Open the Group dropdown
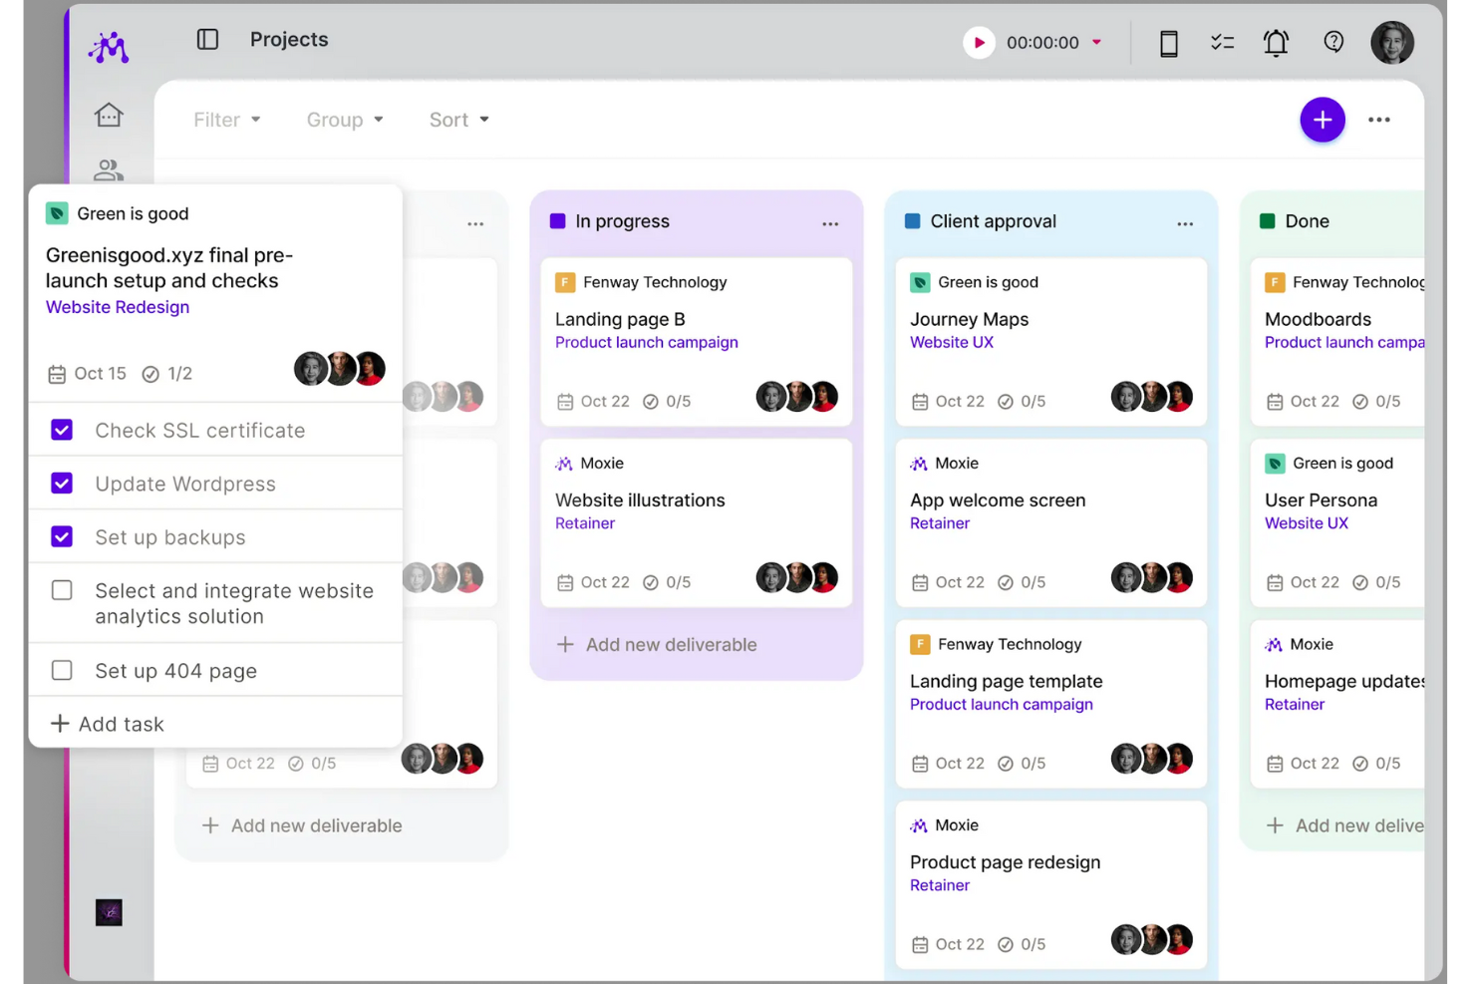This screenshot has height=984, width=1475. click(x=345, y=120)
